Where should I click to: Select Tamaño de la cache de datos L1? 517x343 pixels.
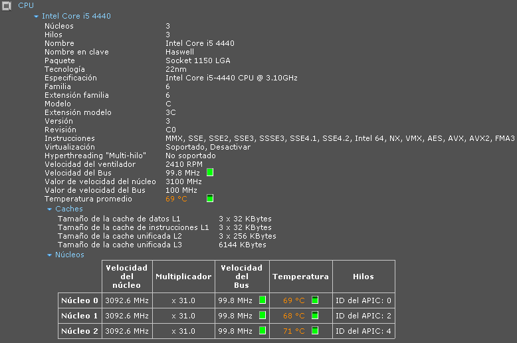(119, 219)
